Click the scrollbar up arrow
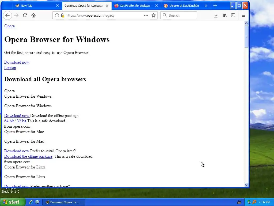 pyautogui.click(x=246, y=23)
